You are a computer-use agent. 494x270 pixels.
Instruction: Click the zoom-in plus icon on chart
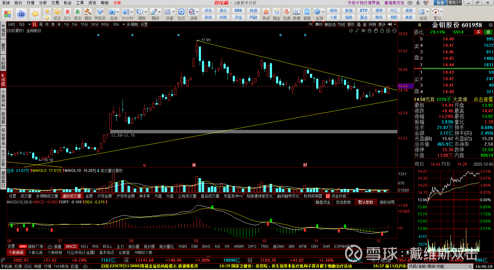pyautogui.click(x=388, y=31)
